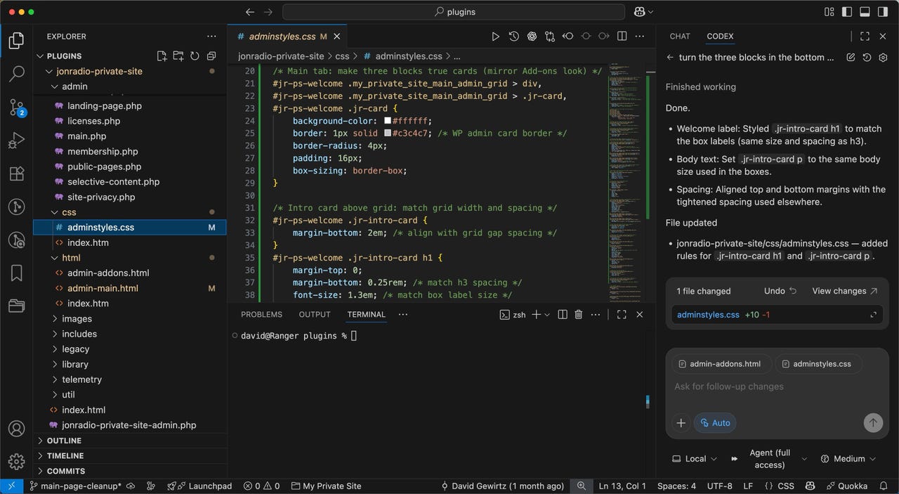The width and height of the screenshot is (899, 494).
Task: Toggle primary side bar from title bar
Action: click(848, 12)
